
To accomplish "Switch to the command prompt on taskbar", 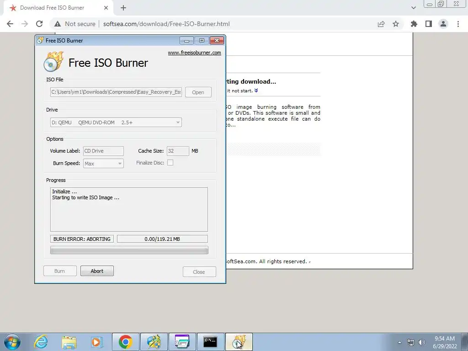I will (210, 342).
